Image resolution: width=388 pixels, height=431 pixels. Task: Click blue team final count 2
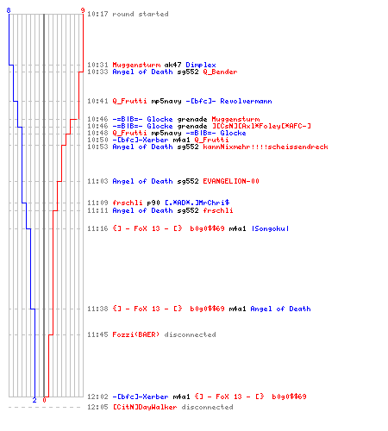[34, 400]
